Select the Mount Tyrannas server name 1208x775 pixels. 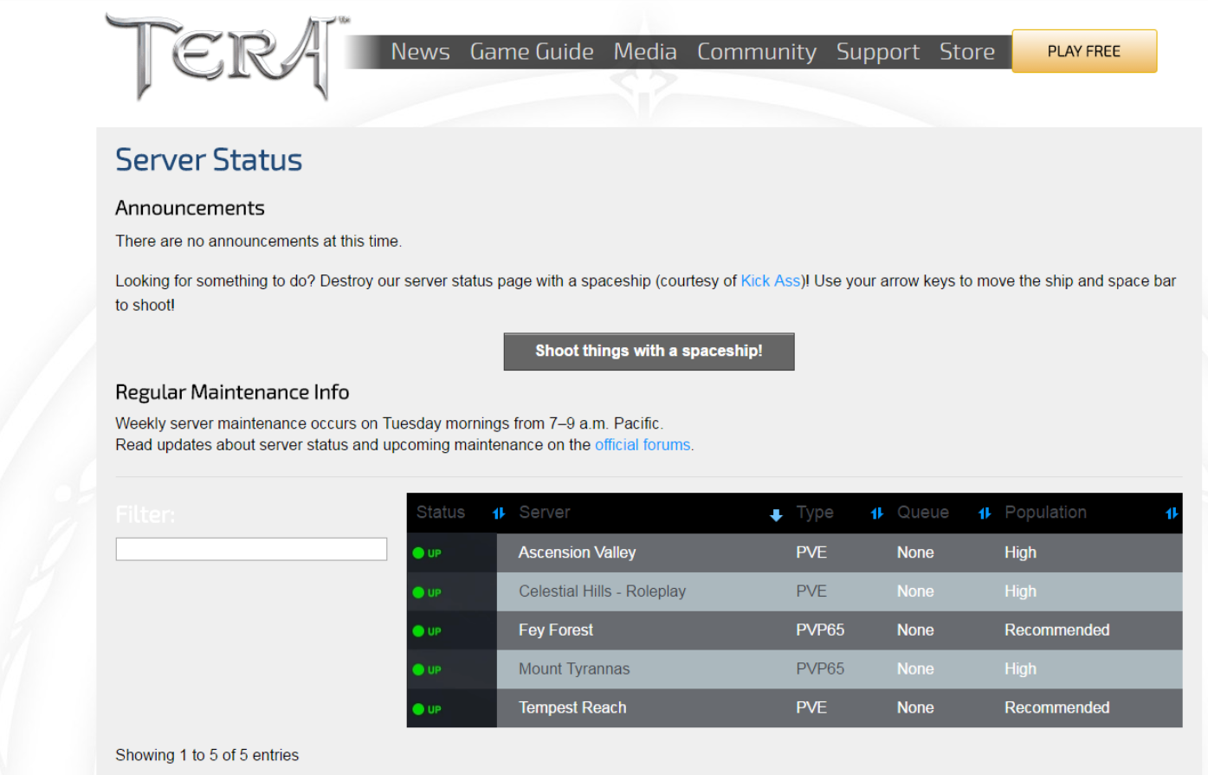pos(574,668)
